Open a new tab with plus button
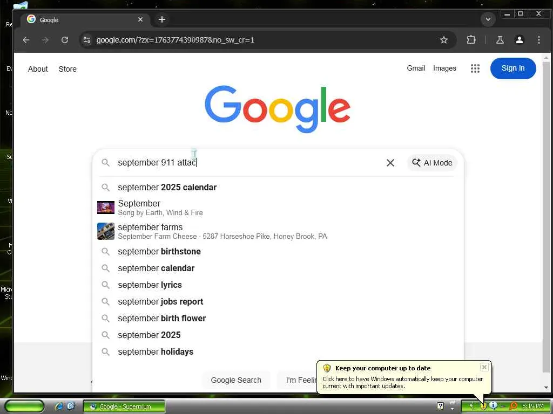553x414 pixels. point(162,19)
